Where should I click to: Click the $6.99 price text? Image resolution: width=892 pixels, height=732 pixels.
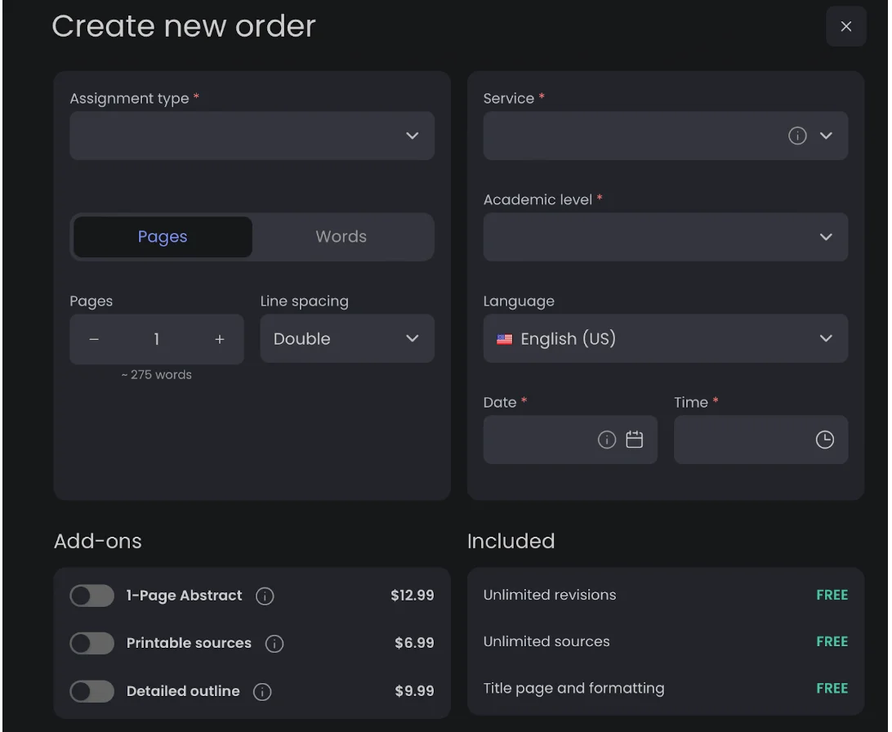tap(415, 643)
